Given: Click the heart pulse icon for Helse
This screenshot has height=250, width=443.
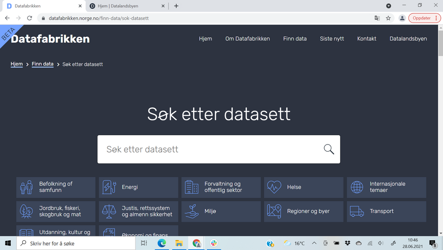Looking at the screenshot, I should point(274,187).
